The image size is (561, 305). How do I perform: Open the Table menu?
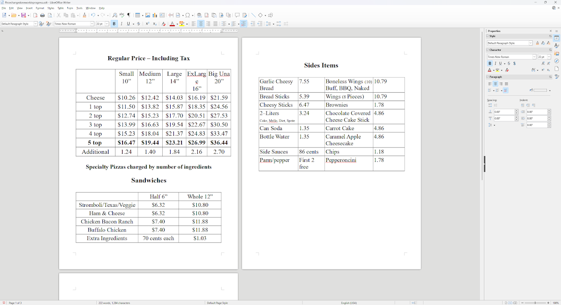(60, 8)
